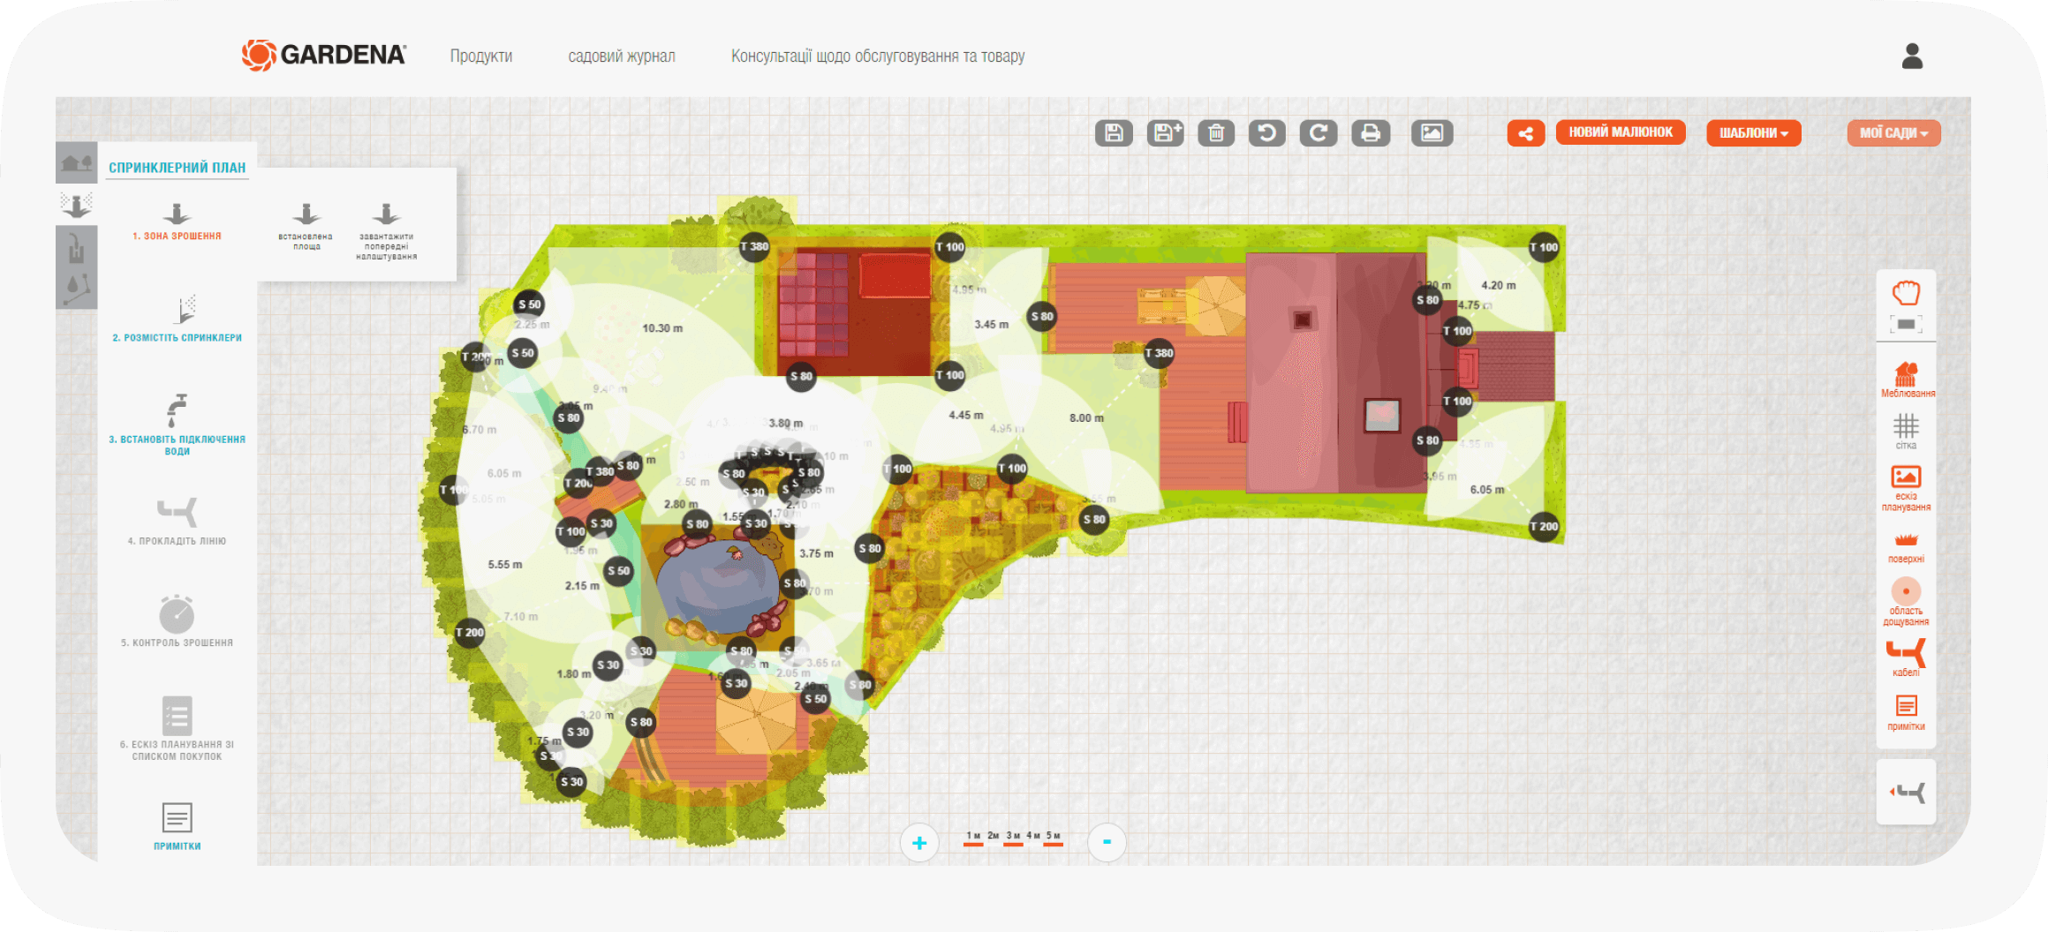Select the T 200 sprinkler at bottom right corner

[1544, 526]
